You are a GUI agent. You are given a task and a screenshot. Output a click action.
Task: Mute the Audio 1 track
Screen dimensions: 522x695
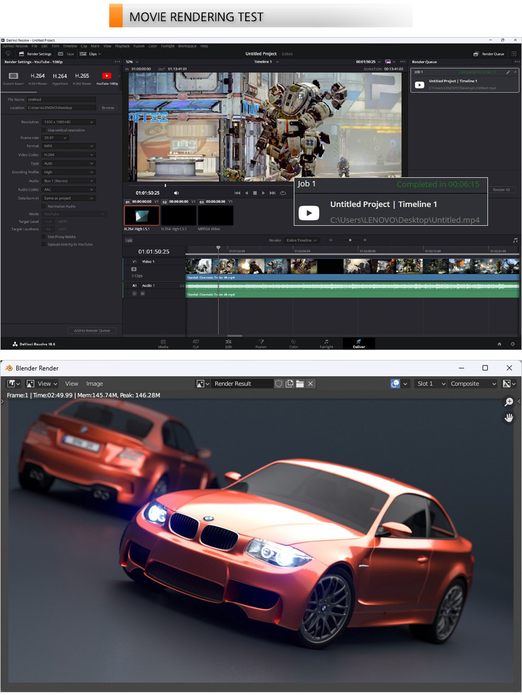click(143, 294)
